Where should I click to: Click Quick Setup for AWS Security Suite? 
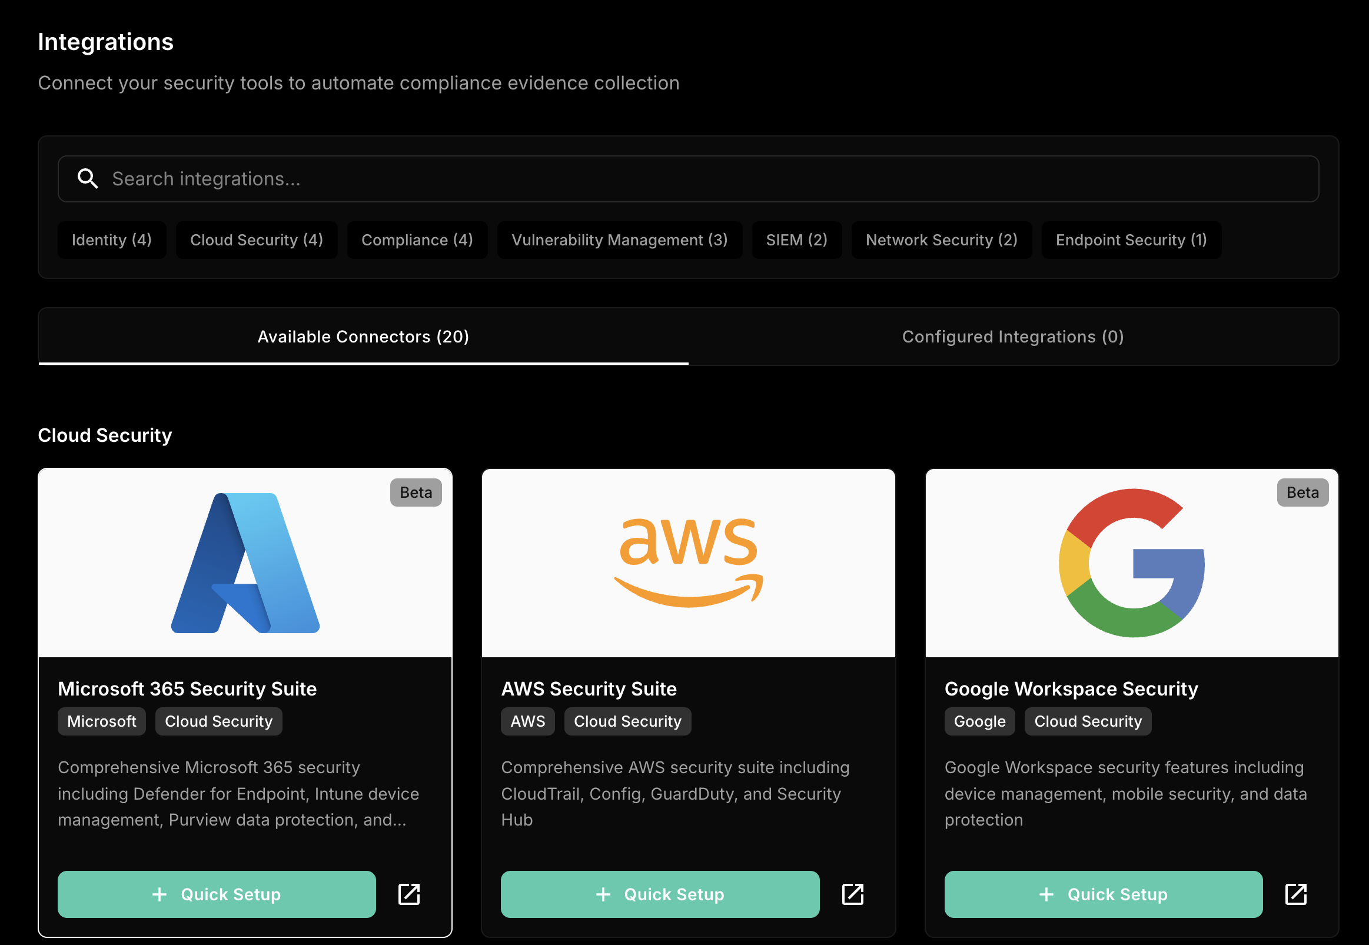point(660,894)
